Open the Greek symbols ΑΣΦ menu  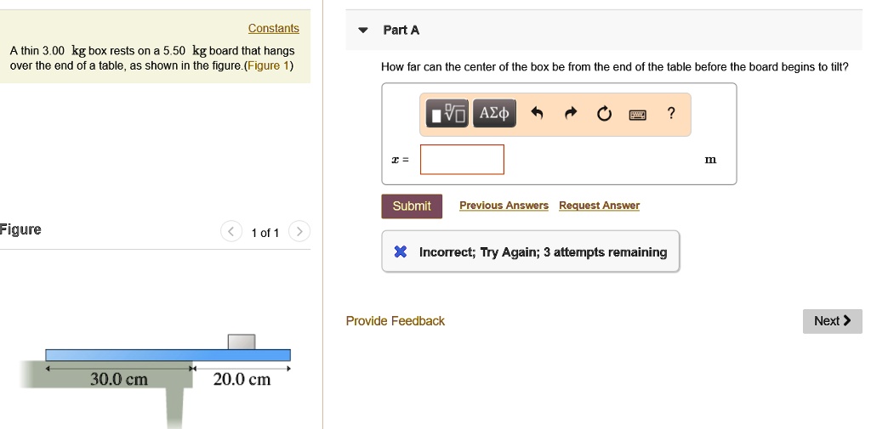tap(494, 113)
